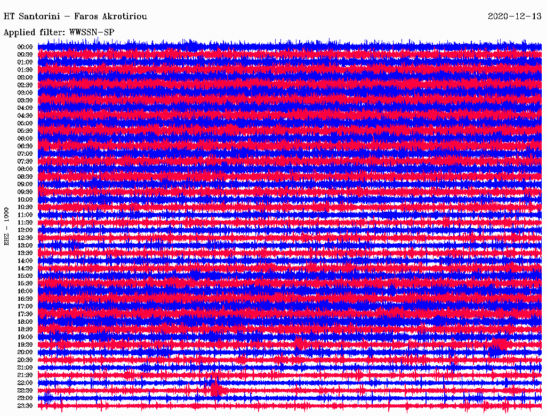This screenshot has width=546, height=416.
Task: Select the 00:00 time label
Action: (x=25, y=47)
